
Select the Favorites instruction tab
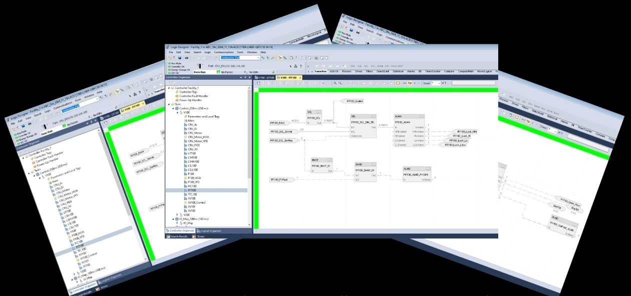(320, 71)
